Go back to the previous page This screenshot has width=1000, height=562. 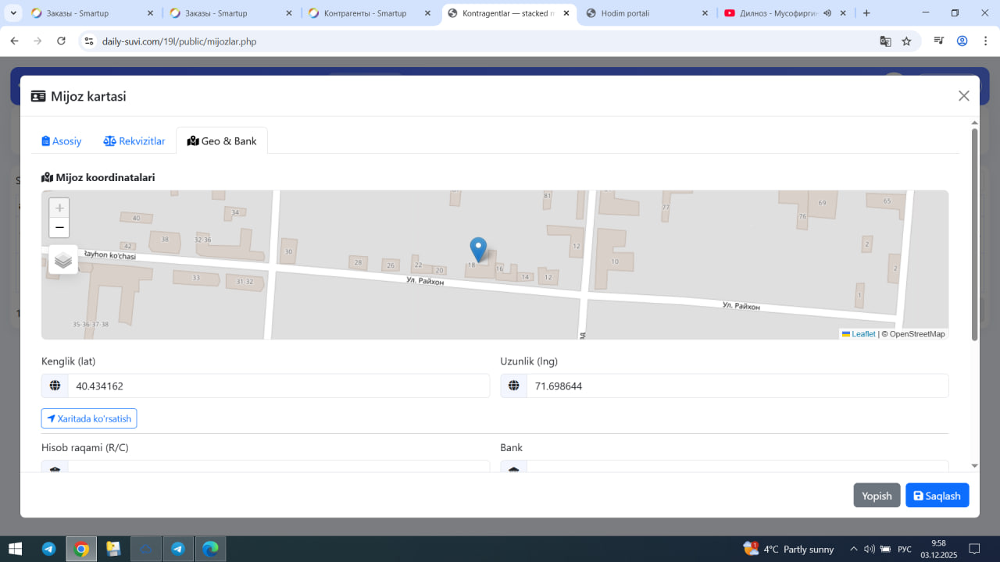tap(14, 41)
